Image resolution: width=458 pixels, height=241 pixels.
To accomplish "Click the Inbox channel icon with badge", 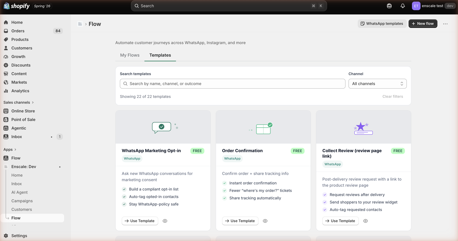I will (6, 137).
